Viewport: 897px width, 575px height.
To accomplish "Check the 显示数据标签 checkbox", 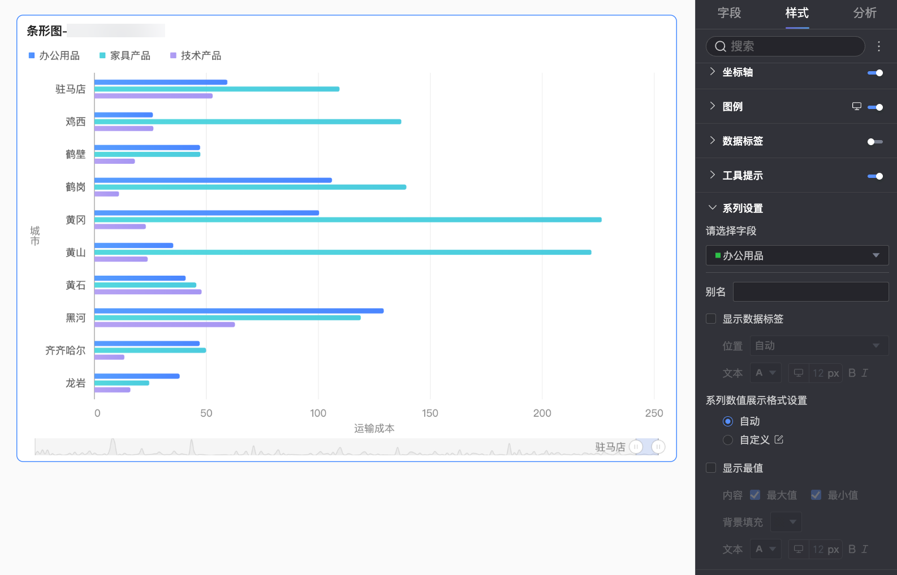I will 711,319.
